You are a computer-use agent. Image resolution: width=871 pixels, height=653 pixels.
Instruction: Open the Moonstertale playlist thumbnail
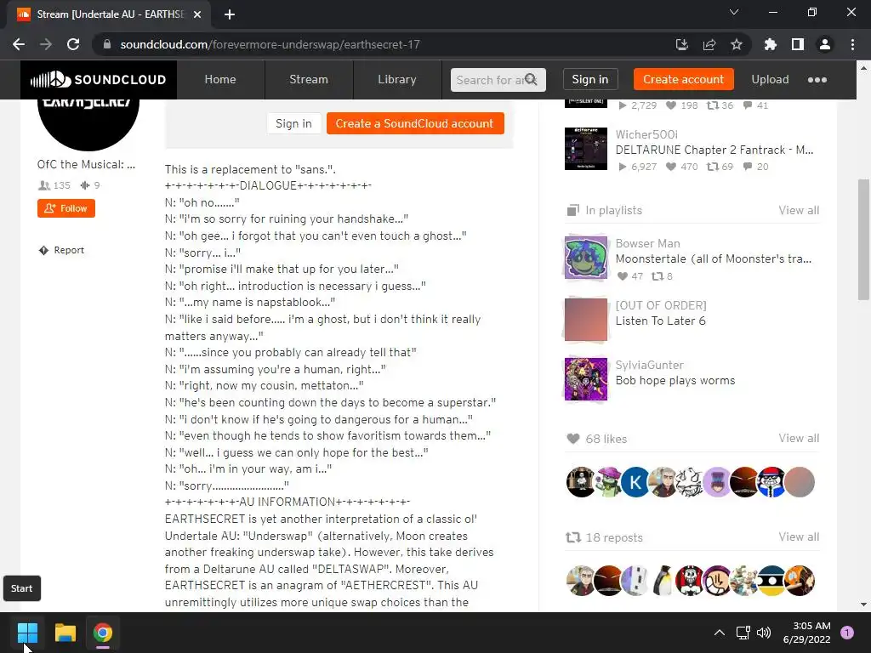pyautogui.click(x=586, y=258)
